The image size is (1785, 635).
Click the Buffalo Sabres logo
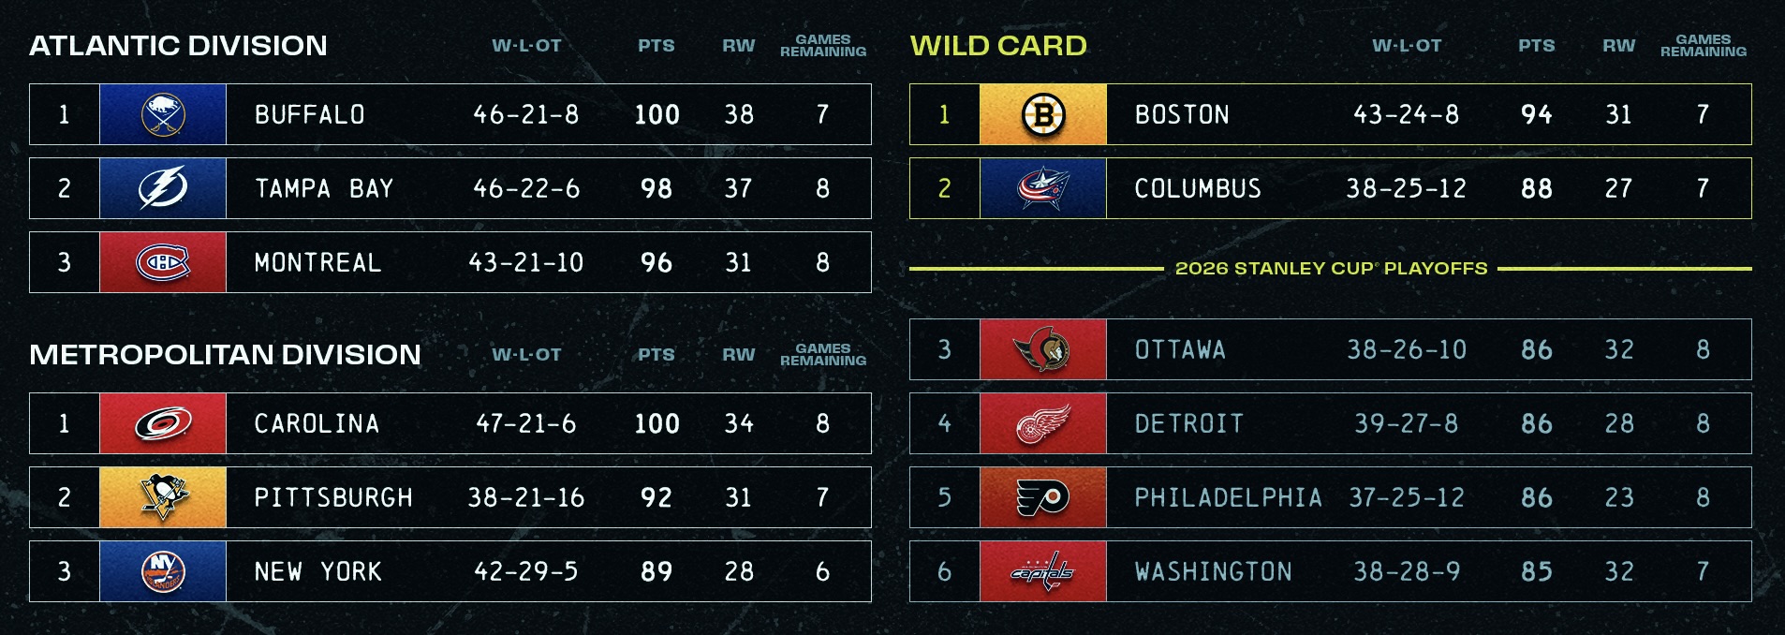pos(163,114)
